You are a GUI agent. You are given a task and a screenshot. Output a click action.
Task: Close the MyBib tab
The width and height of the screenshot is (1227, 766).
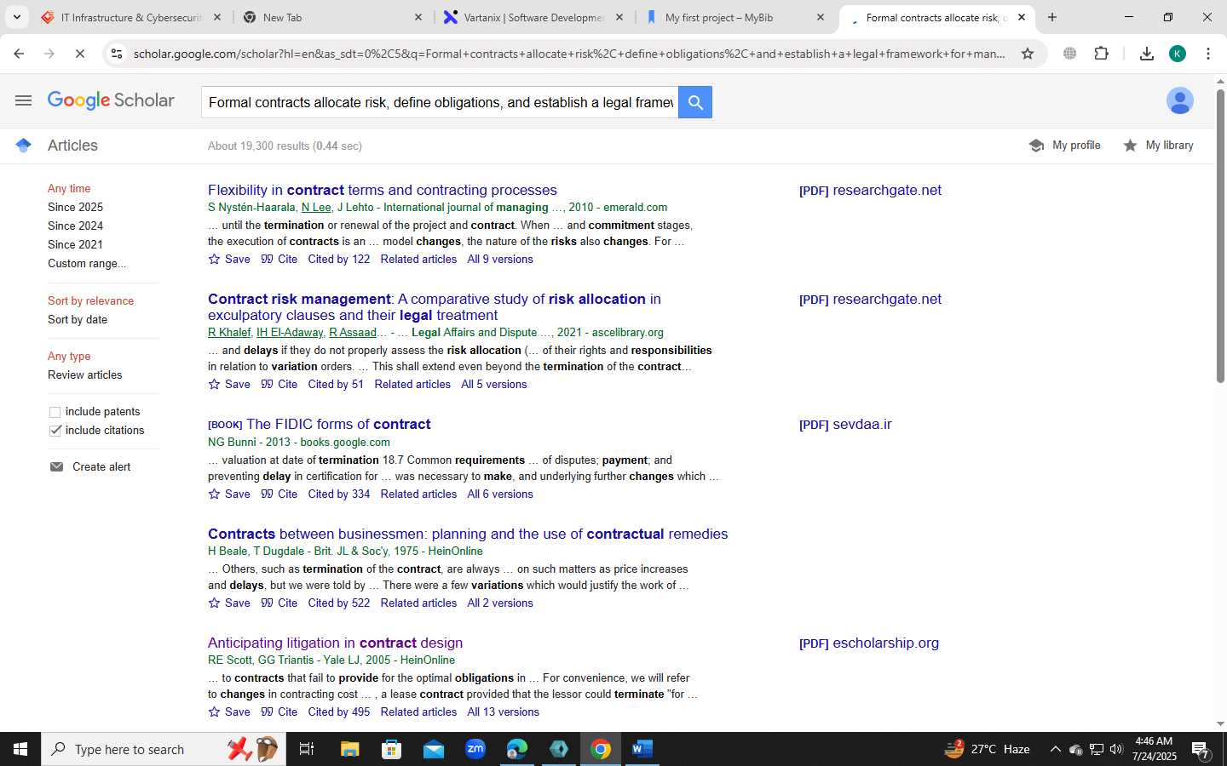click(x=821, y=17)
